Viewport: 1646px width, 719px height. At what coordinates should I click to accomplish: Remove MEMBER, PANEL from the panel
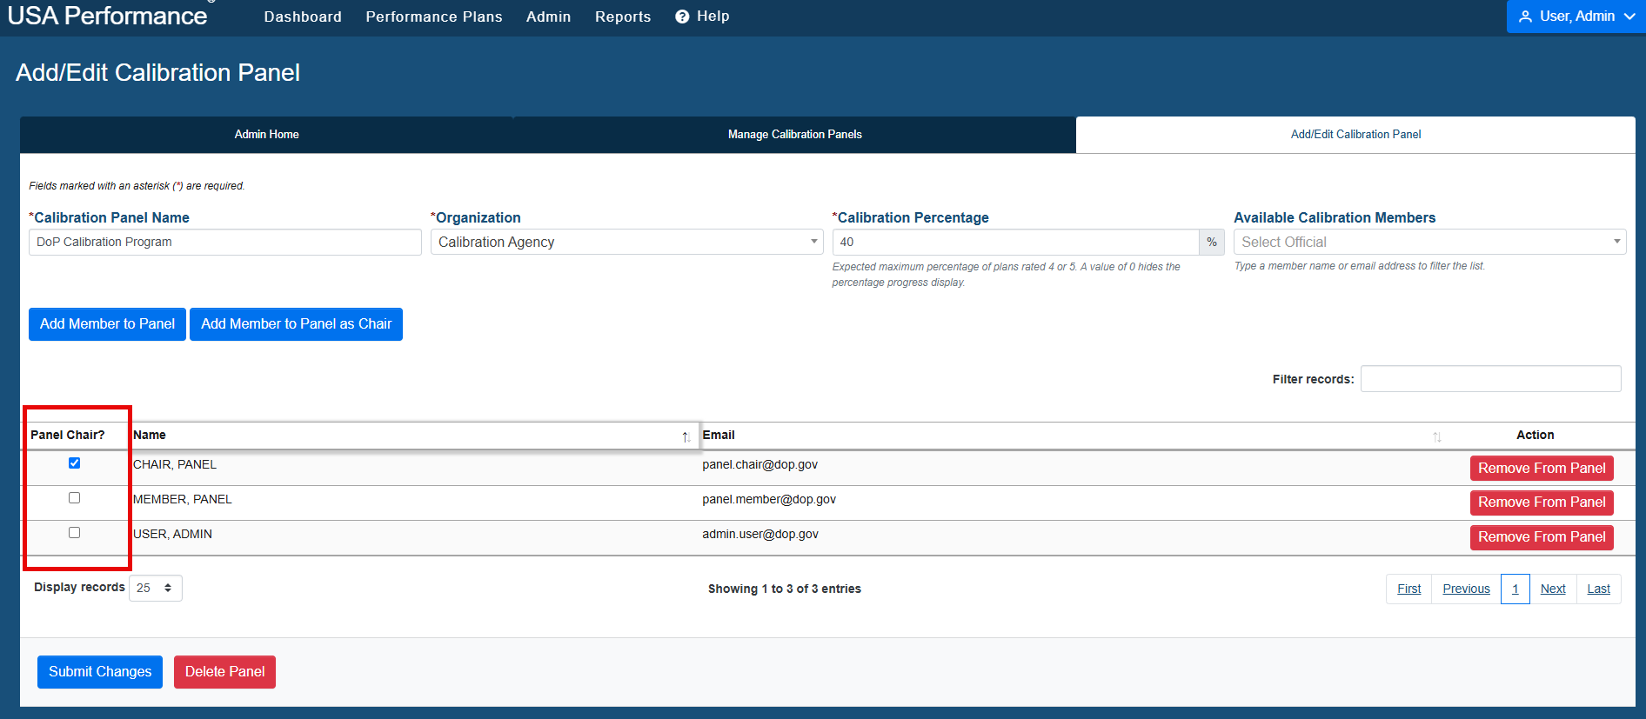tap(1542, 503)
